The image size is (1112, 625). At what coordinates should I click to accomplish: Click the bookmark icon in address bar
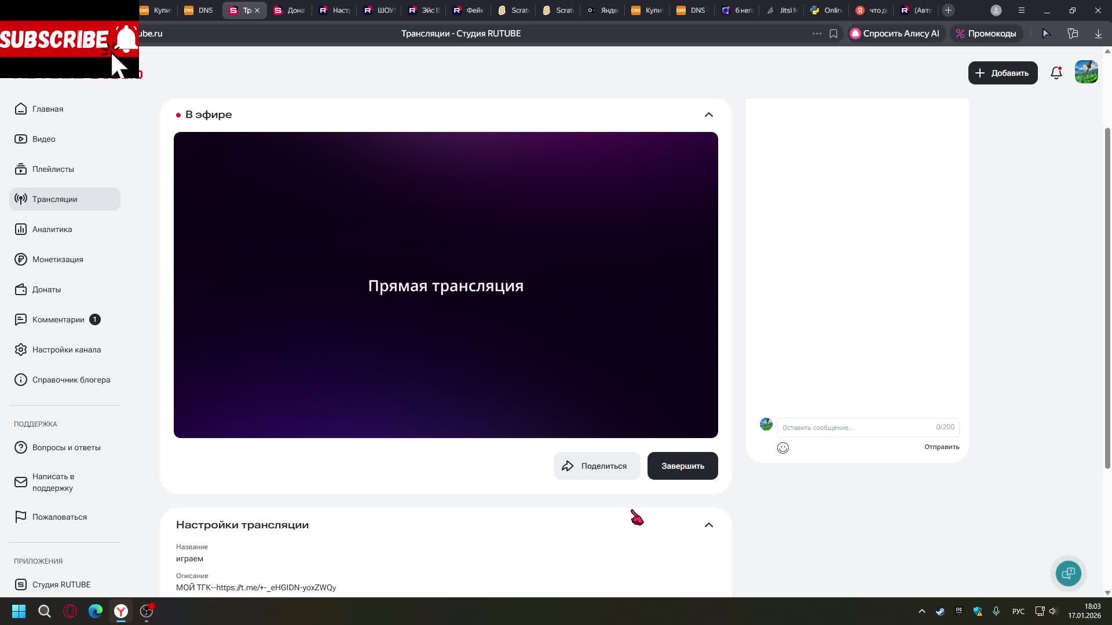(x=833, y=34)
